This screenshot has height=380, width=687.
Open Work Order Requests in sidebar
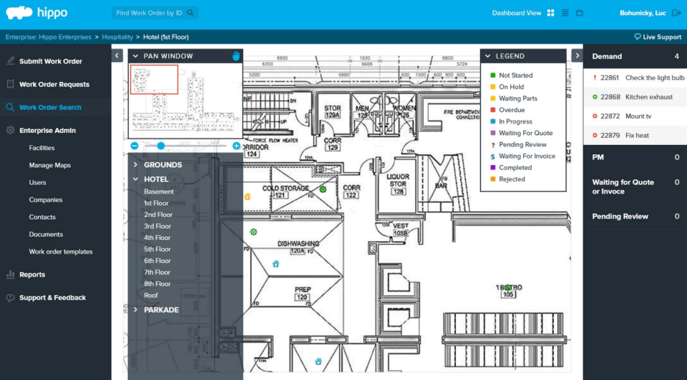click(x=54, y=84)
